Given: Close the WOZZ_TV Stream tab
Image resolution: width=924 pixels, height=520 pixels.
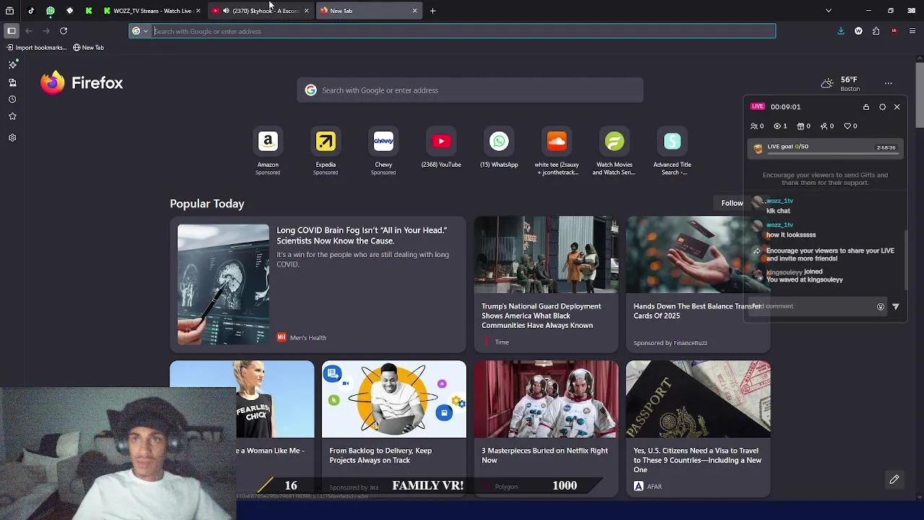Looking at the screenshot, I should (198, 11).
